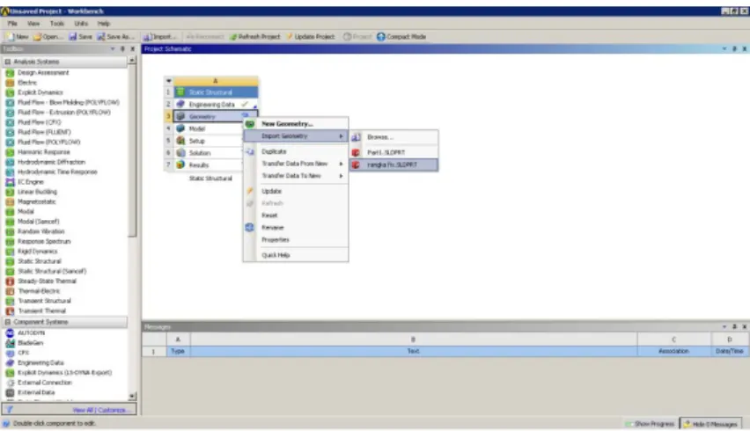This screenshot has height=431, width=750.
Task: Open the Toolbox panel options dropdown arrow
Action: [113, 48]
